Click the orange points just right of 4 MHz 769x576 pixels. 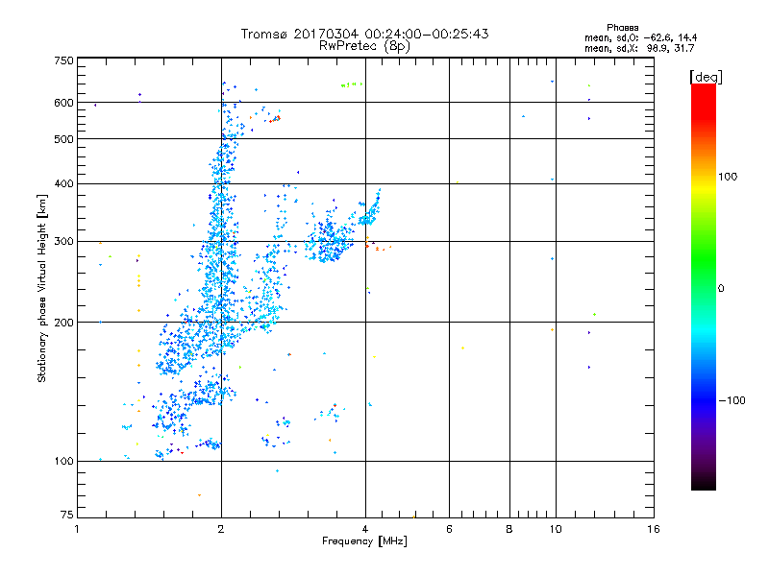(x=377, y=245)
